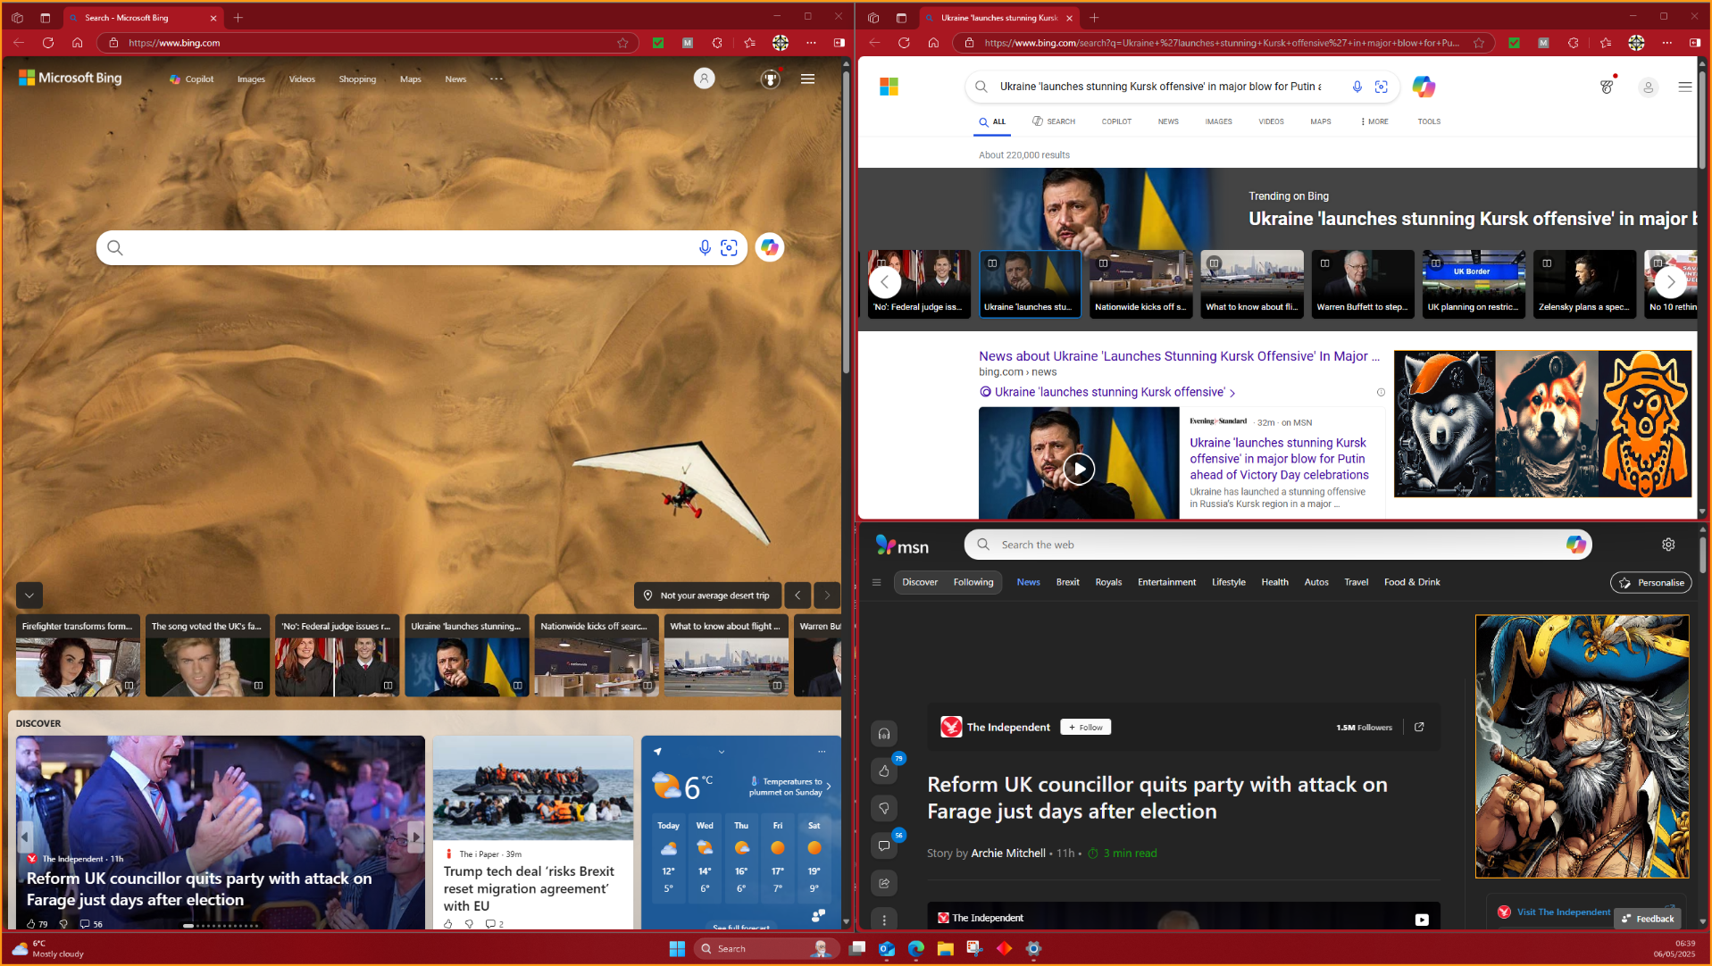Open Windows Start button on taskbar

[677, 948]
